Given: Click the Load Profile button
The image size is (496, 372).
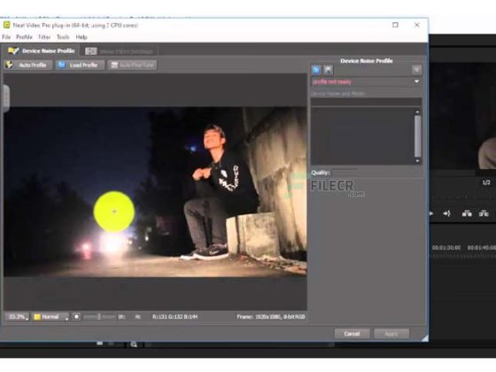Looking at the screenshot, I should click(80, 66).
